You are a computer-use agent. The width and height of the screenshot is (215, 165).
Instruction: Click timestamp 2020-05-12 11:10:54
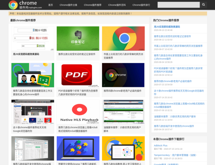click(x=163, y=120)
